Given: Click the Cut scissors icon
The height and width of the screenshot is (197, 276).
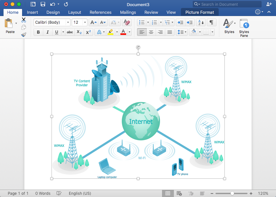Looking at the screenshot, I should (x=24, y=20).
